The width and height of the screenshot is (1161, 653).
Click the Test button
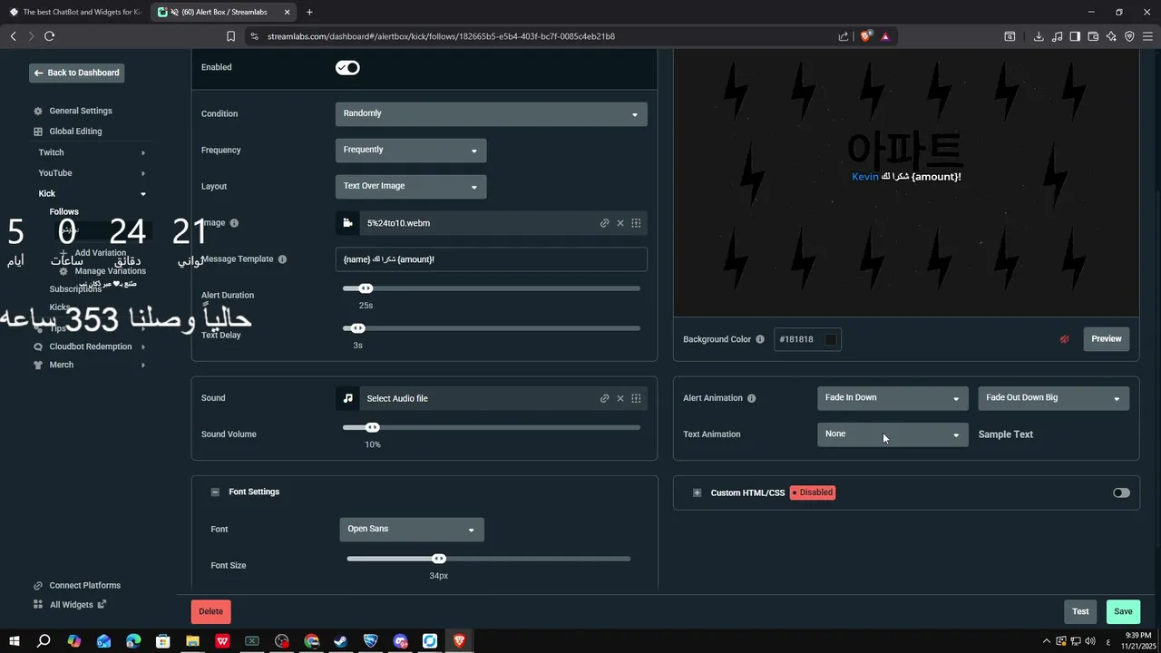click(x=1080, y=611)
